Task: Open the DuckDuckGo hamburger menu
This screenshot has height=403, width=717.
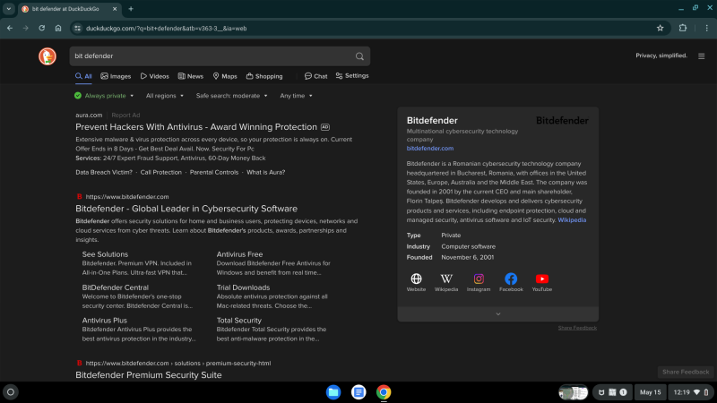Action: [x=699, y=56]
